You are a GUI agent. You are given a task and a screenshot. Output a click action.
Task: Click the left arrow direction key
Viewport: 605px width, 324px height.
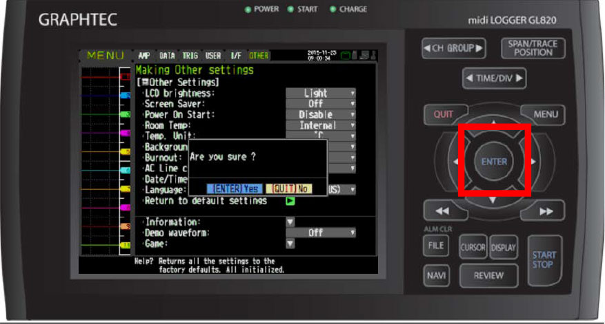point(456,162)
